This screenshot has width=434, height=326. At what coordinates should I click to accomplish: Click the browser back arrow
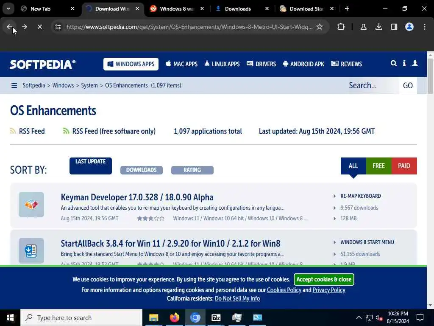[9, 27]
